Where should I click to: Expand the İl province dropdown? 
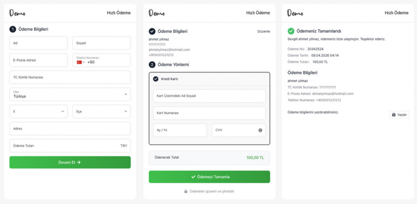[x=38, y=111]
